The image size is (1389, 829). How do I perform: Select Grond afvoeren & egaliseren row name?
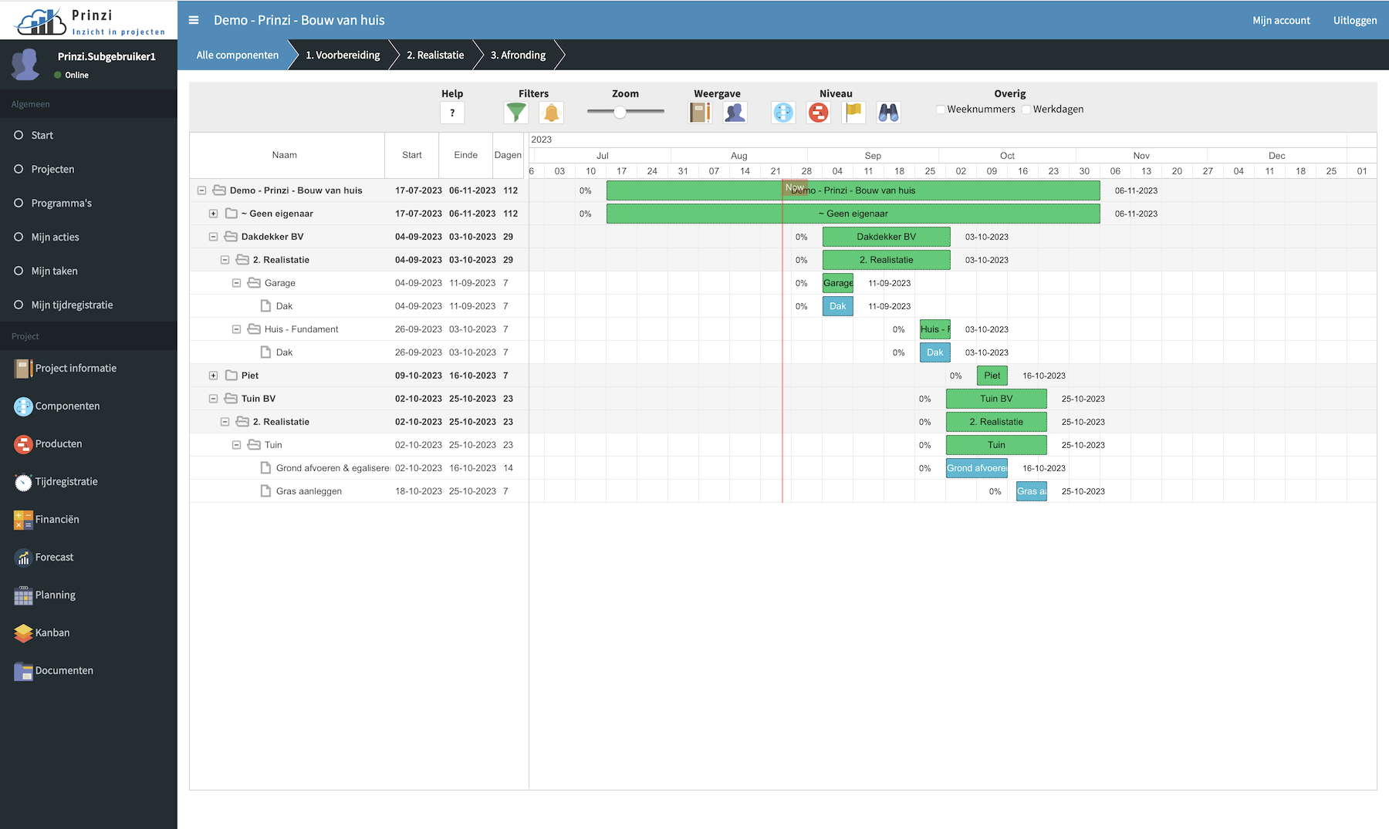pos(333,468)
